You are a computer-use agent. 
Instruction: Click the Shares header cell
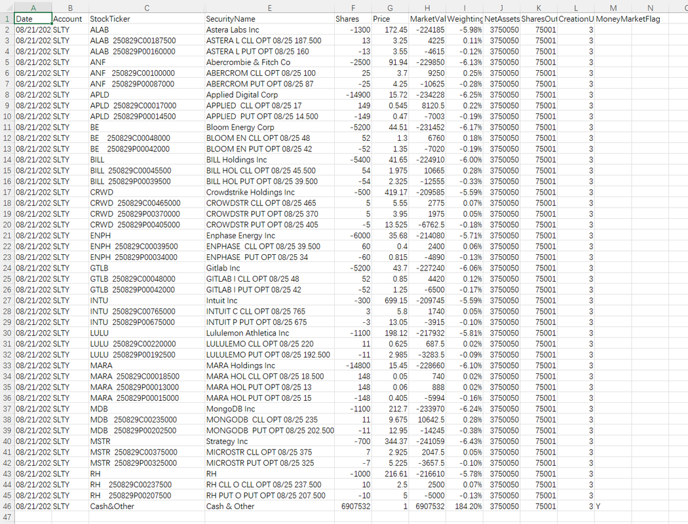click(x=353, y=19)
